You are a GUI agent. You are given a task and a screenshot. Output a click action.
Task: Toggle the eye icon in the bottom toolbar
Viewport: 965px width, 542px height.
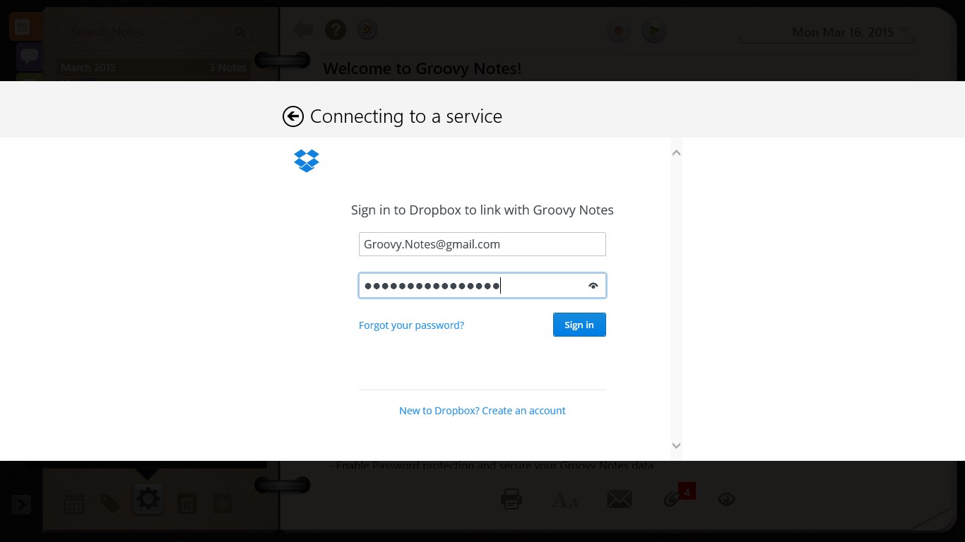[x=726, y=500]
